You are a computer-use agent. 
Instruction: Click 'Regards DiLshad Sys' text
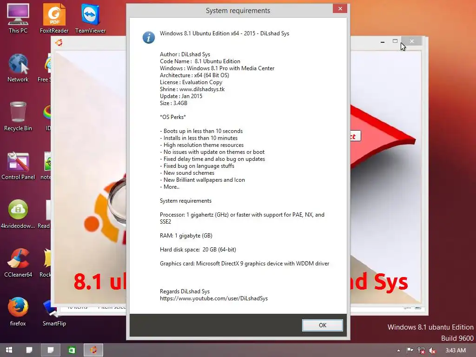tap(185, 291)
